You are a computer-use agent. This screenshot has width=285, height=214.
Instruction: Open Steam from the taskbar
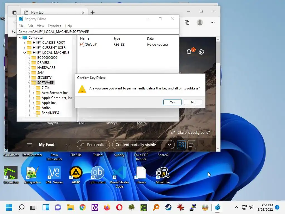tap(168, 207)
